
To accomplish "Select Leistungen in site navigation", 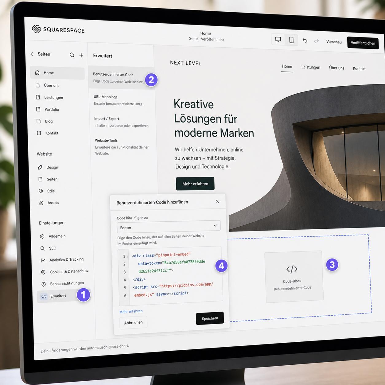I will click(311, 67).
